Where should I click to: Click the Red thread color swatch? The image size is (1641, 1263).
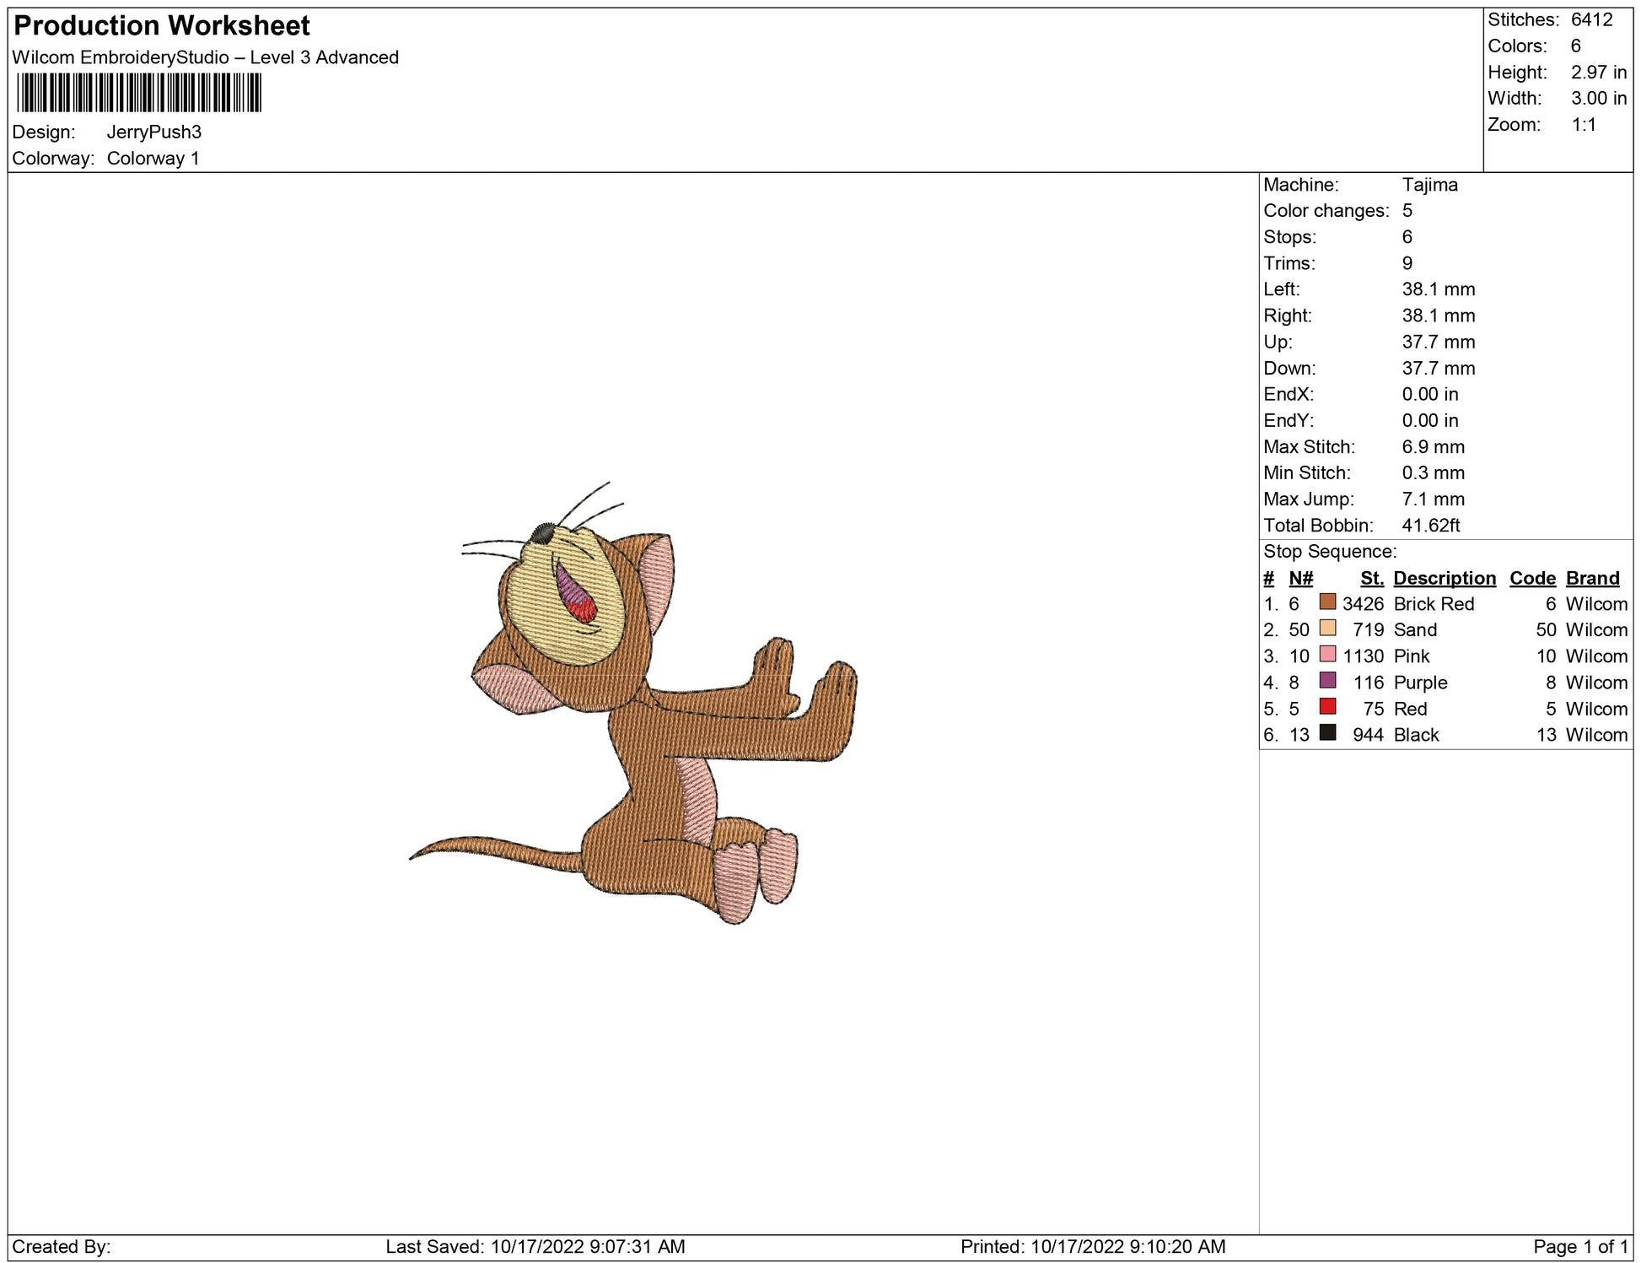[1327, 706]
